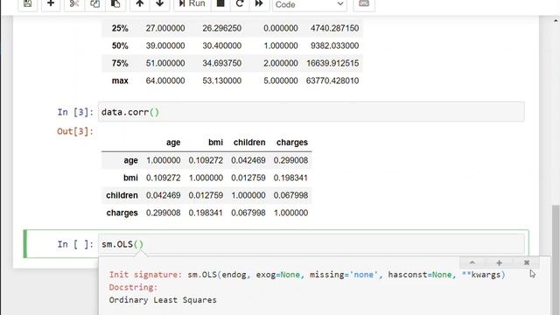Expand the tooltip with the caret icon

pos(472,262)
